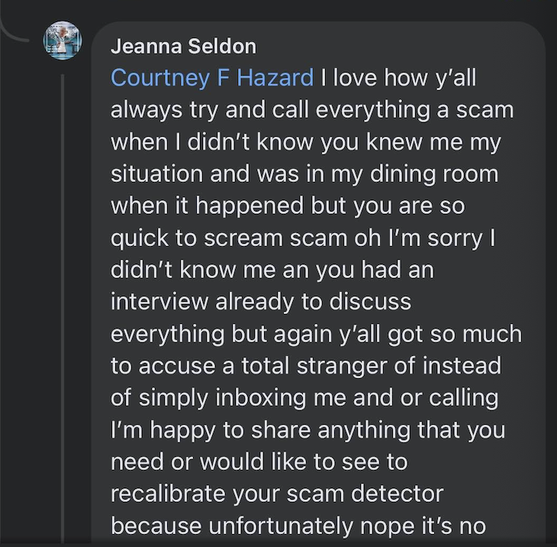This screenshot has height=547, width=557.
Task: Click the line "recalibrate your scam detector"
Action: point(277,494)
